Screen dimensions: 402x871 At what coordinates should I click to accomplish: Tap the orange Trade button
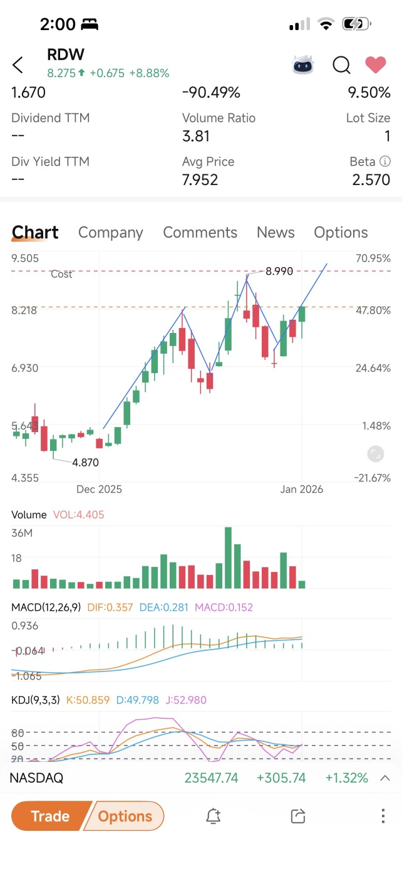click(50, 816)
